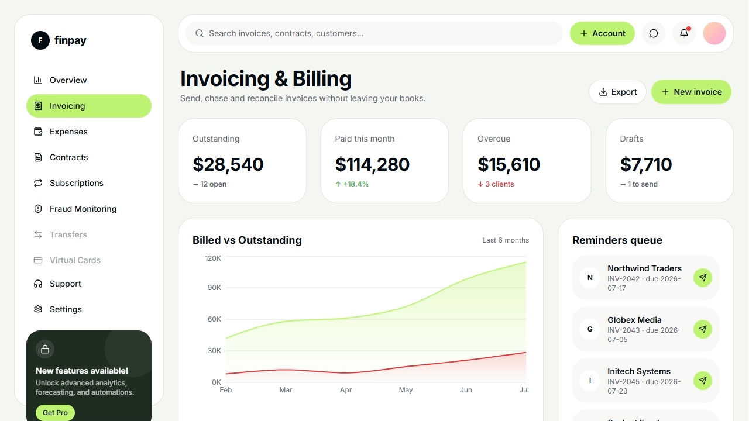
Task: Click the Transfers arrows icon
Action: click(38, 234)
